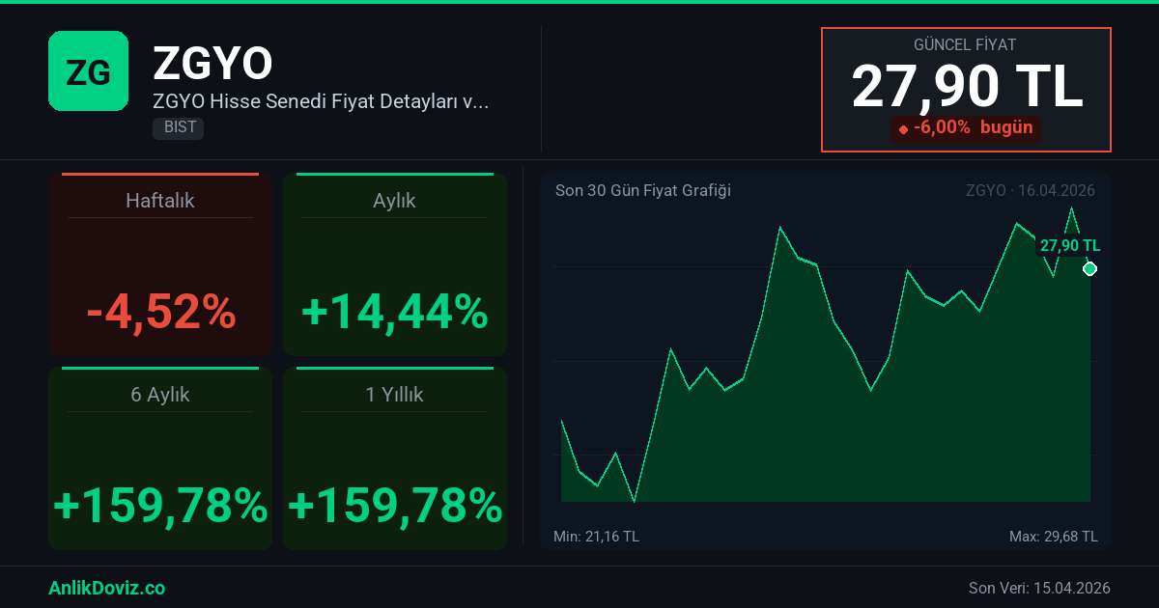This screenshot has height=608, width=1159.
Task: Open the 6 Aylık performance card
Action: pyautogui.click(x=160, y=458)
